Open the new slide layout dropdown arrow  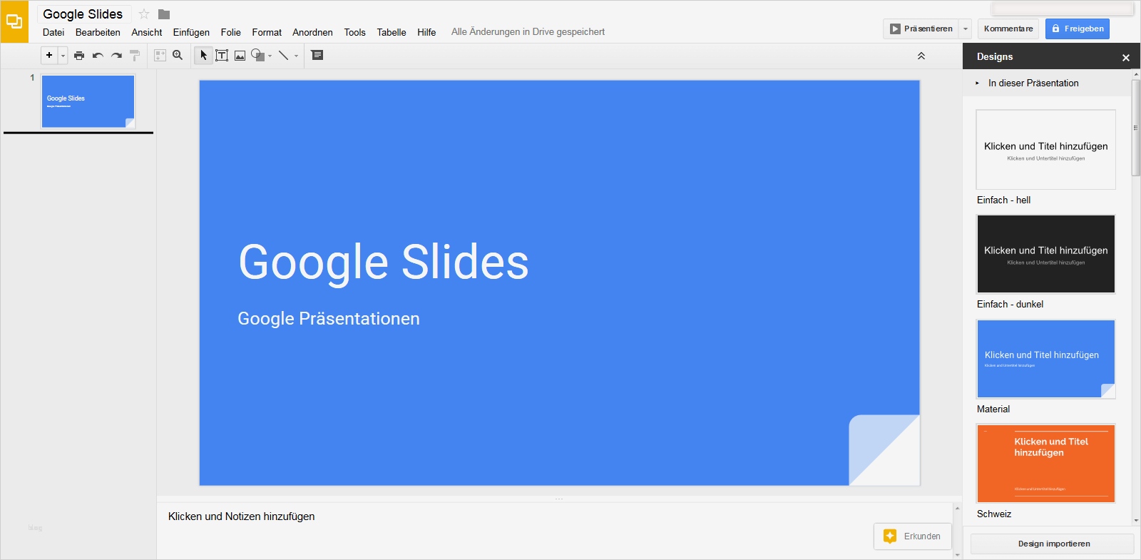coord(63,55)
